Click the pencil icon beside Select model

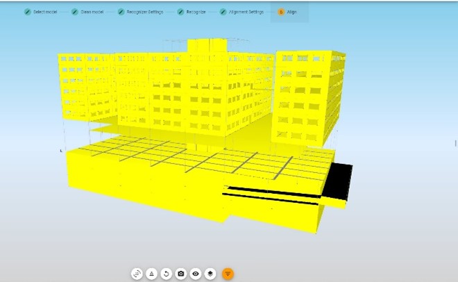(x=28, y=12)
